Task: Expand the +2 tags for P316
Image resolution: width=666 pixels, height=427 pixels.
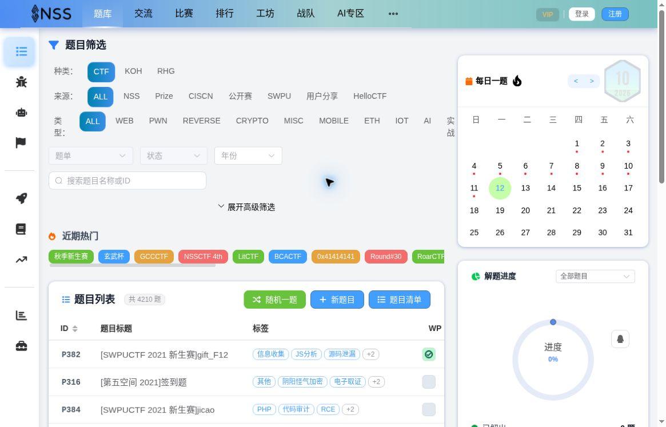Action: click(x=376, y=381)
